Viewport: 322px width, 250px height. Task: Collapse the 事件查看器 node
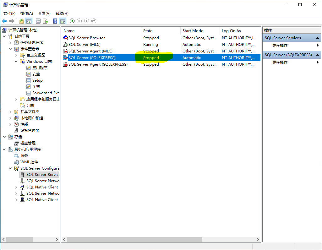10,49
